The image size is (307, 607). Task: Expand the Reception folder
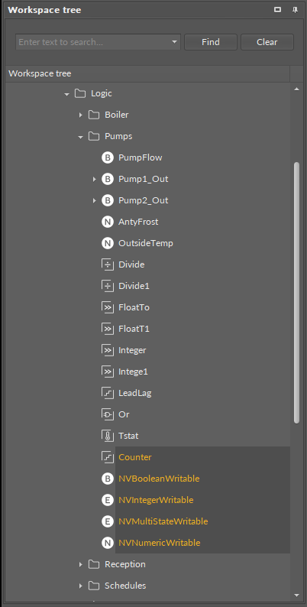click(x=80, y=564)
